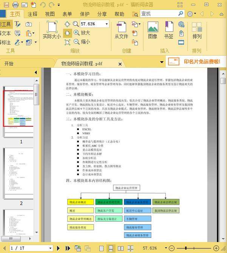Insert 图像 image annotation

(153, 30)
